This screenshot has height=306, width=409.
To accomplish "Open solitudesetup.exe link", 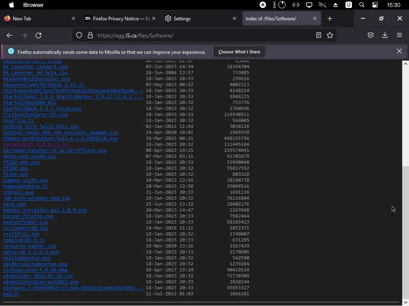I will (x=27, y=258).
